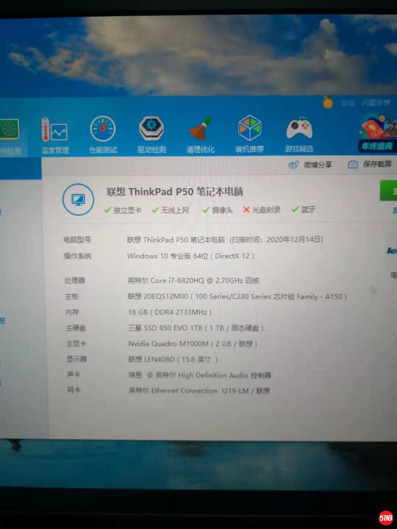Image resolution: width=397 pixels, height=529 pixels.
Task: Click the gold medal icon beside 论坛
Action: coord(328,102)
